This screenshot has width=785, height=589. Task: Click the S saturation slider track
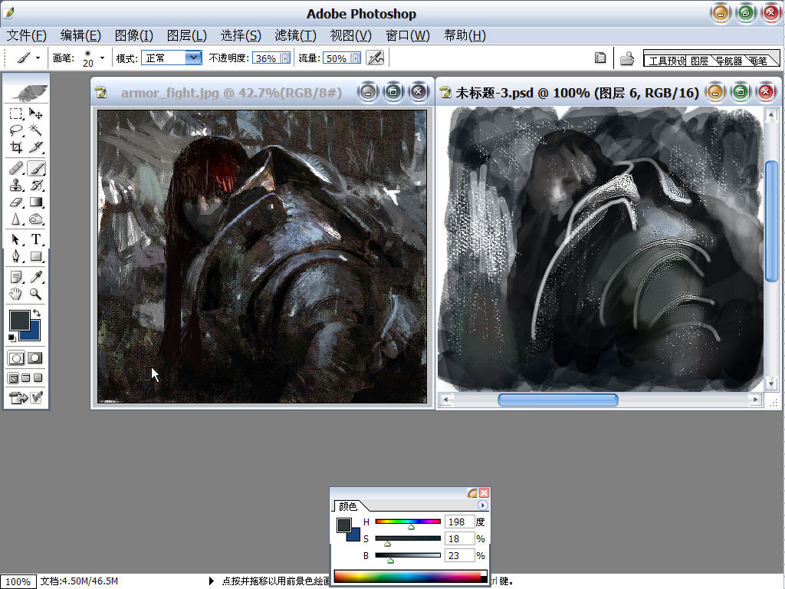[408, 538]
